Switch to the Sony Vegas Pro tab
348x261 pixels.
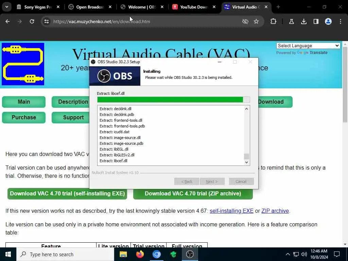point(37,7)
